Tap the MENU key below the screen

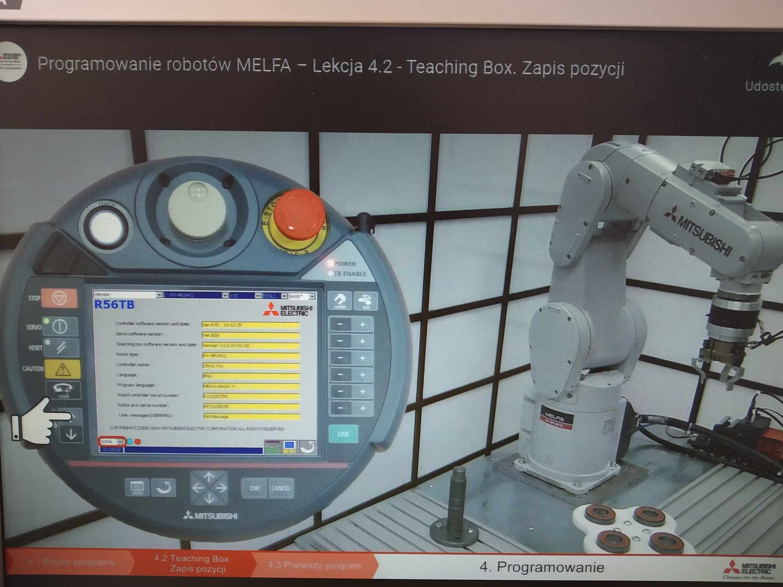tap(137, 487)
